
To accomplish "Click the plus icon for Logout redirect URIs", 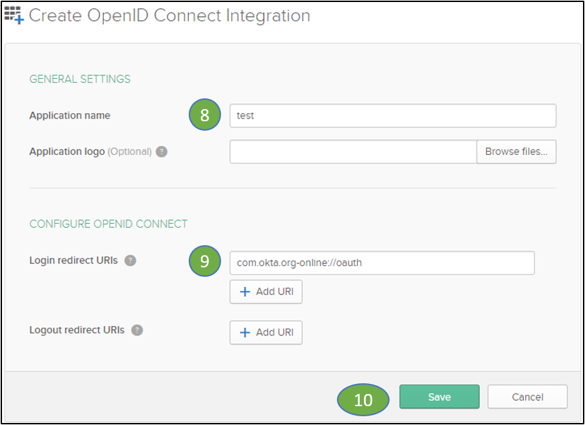I will (x=245, y=333).
